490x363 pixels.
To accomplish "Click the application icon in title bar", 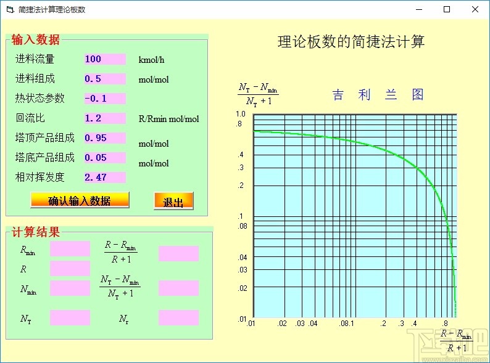I will (10, 10).
